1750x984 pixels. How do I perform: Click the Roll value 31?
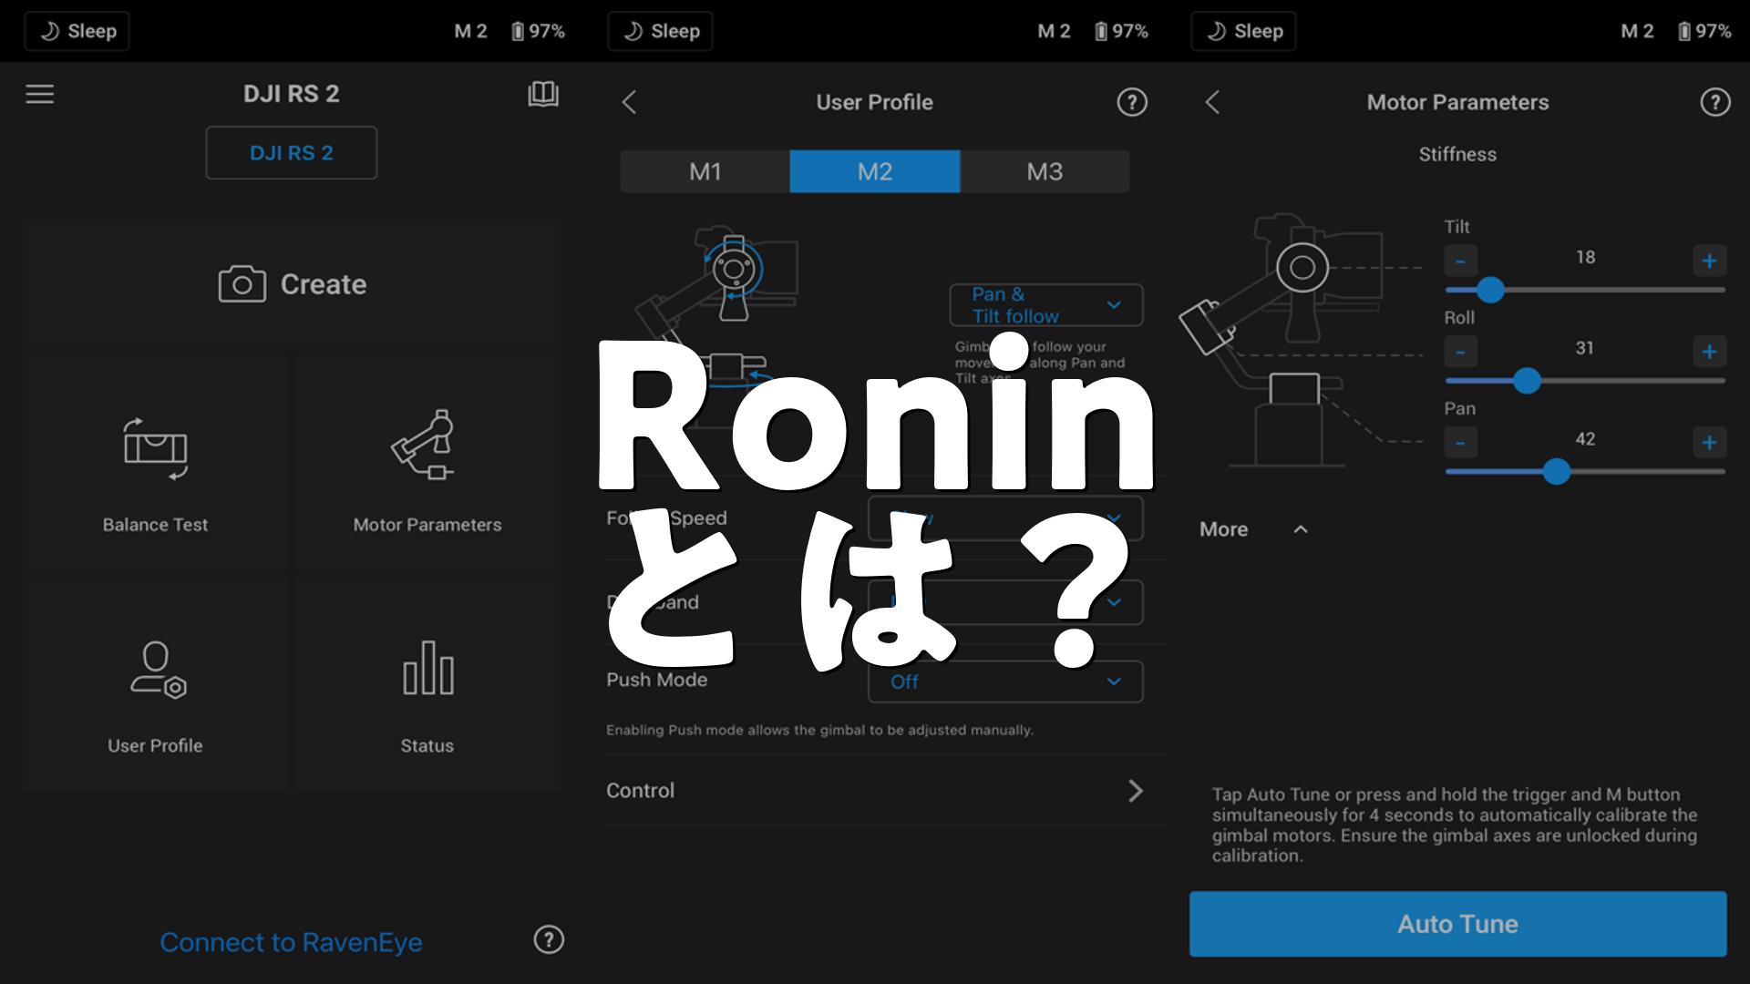click(x=1585, y=348)
